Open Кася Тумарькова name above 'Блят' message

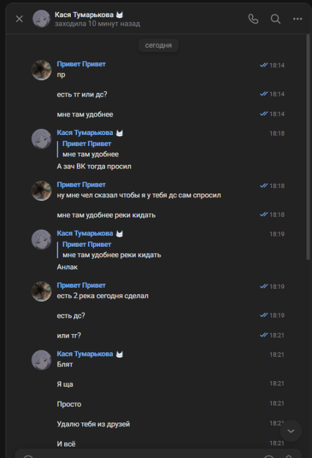pos(85,354)
